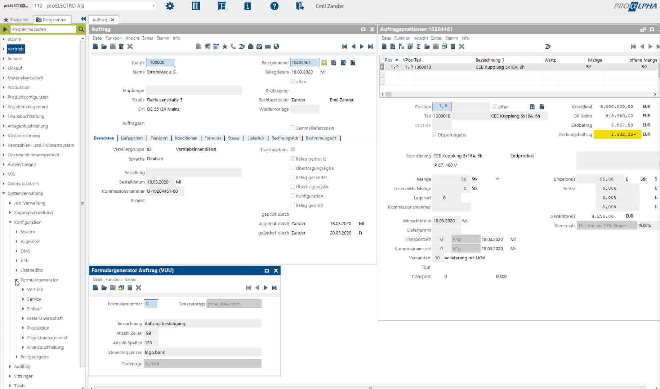
Task: Toggle the Beleg geprüft checkbox
Action: click(x=293, y=205)
